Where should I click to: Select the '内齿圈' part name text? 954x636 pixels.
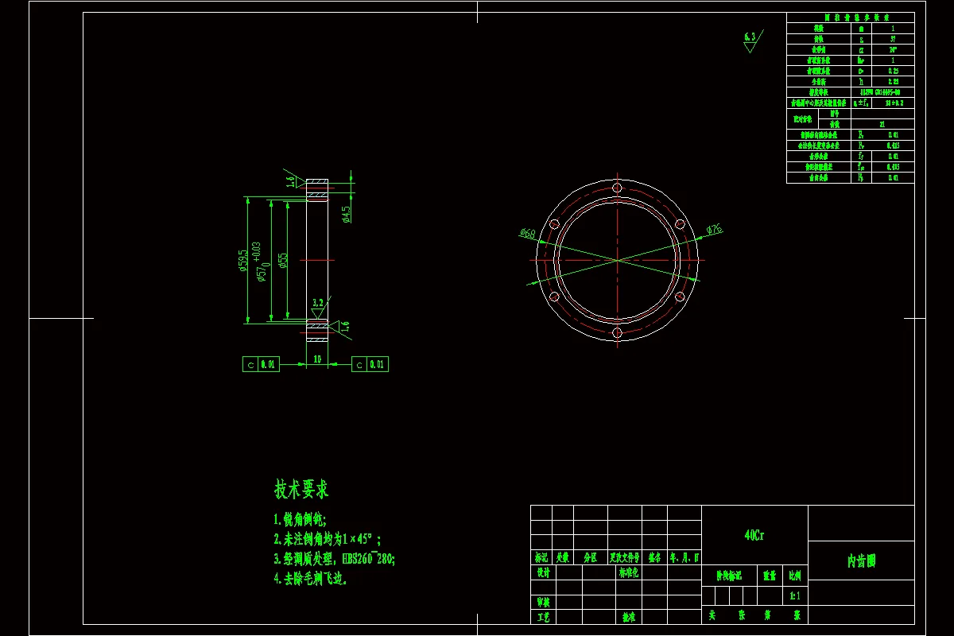861,561
